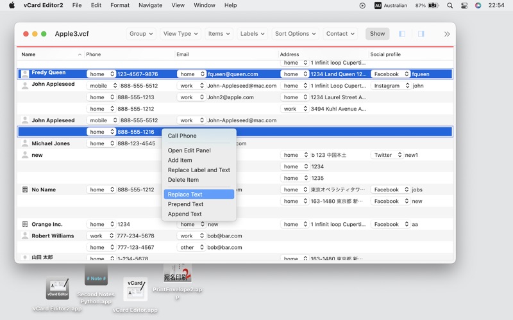
Task: Open the File menu
Action: (x=77, y=5)
